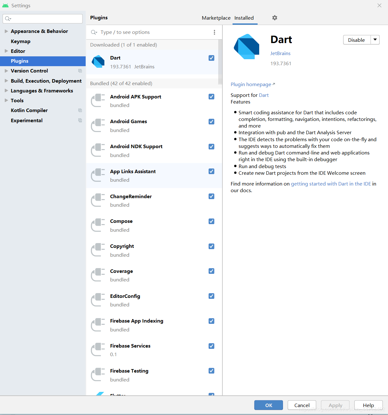Expand the Tools settings node
The image size is (388, 415).
click(6, 100)
